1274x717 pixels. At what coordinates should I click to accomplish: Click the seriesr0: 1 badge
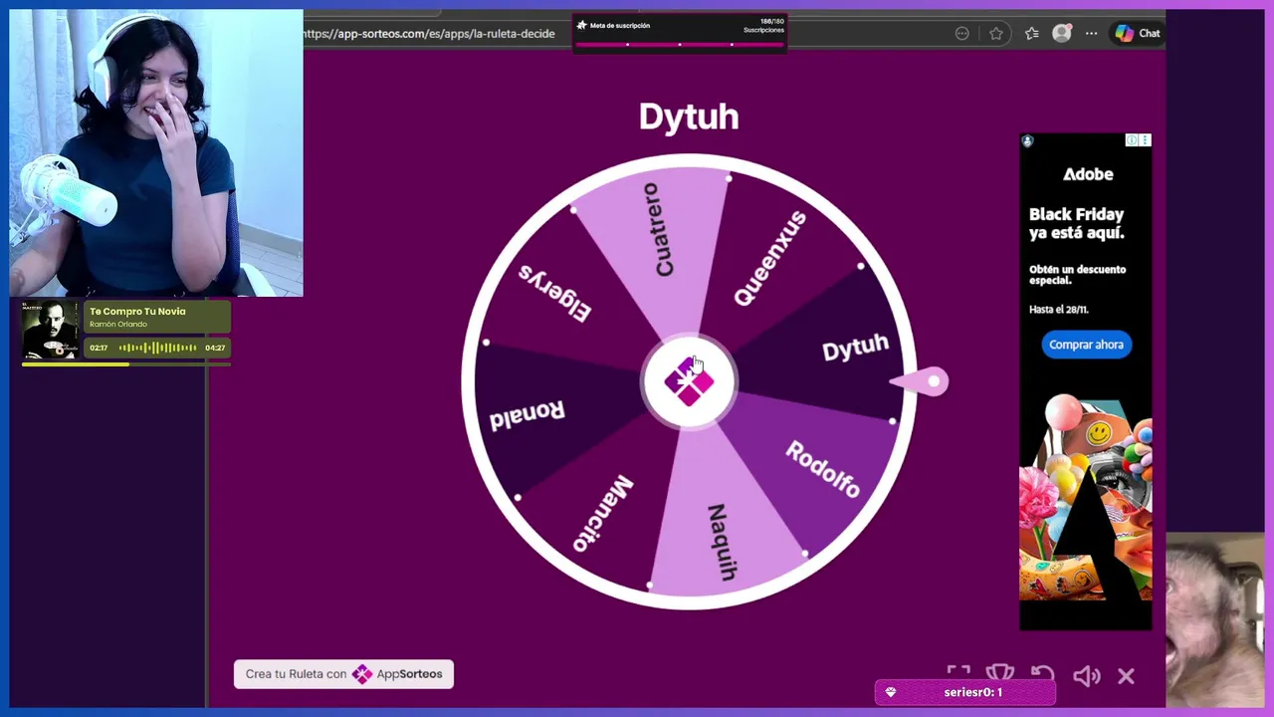coord(965,692)
